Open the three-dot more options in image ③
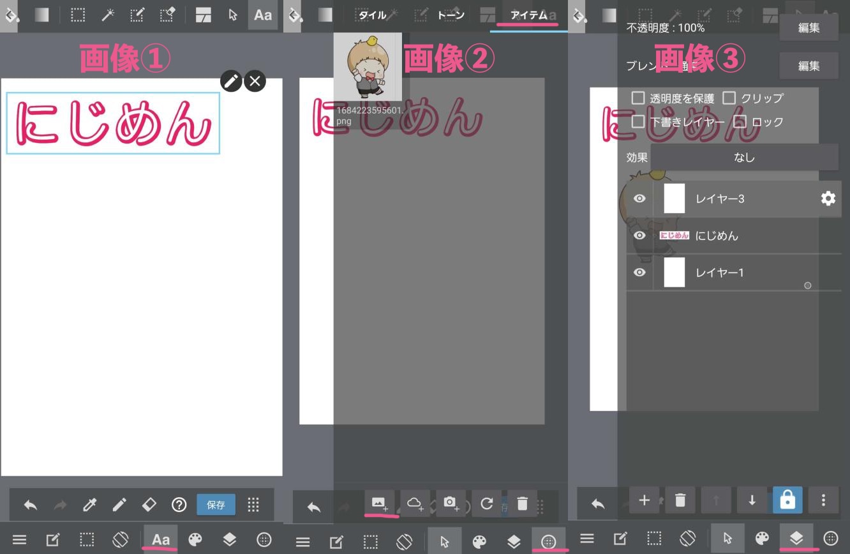Viewport: 850px width, 554px height. tap(823, 500)
